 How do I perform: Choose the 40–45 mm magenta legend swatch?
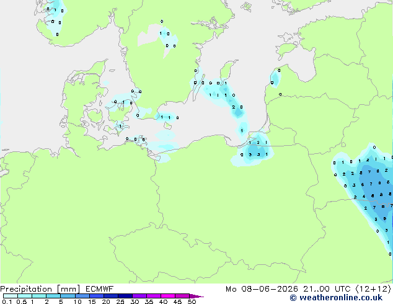(x=168, y=296)
